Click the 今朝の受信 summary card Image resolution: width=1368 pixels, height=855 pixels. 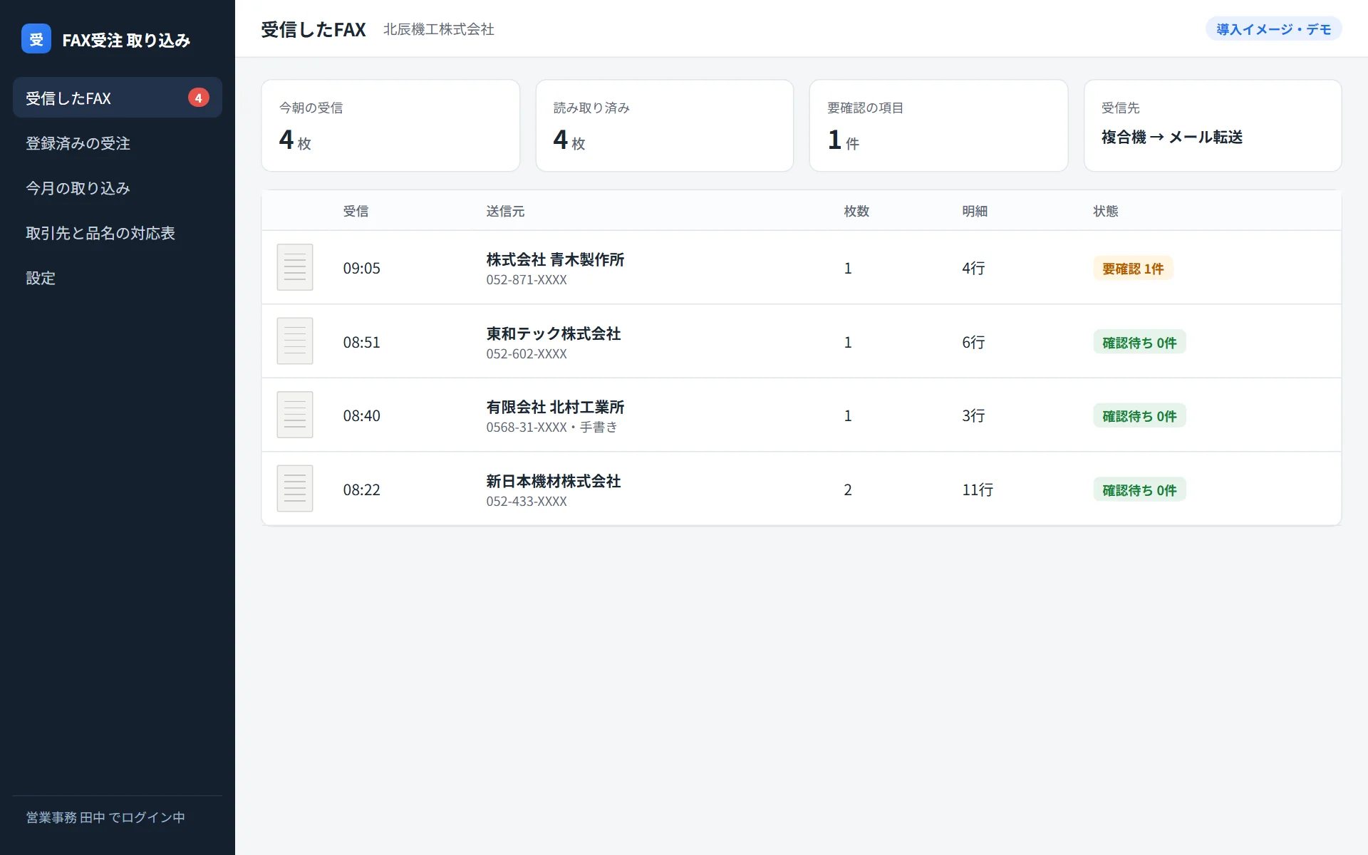390,125
